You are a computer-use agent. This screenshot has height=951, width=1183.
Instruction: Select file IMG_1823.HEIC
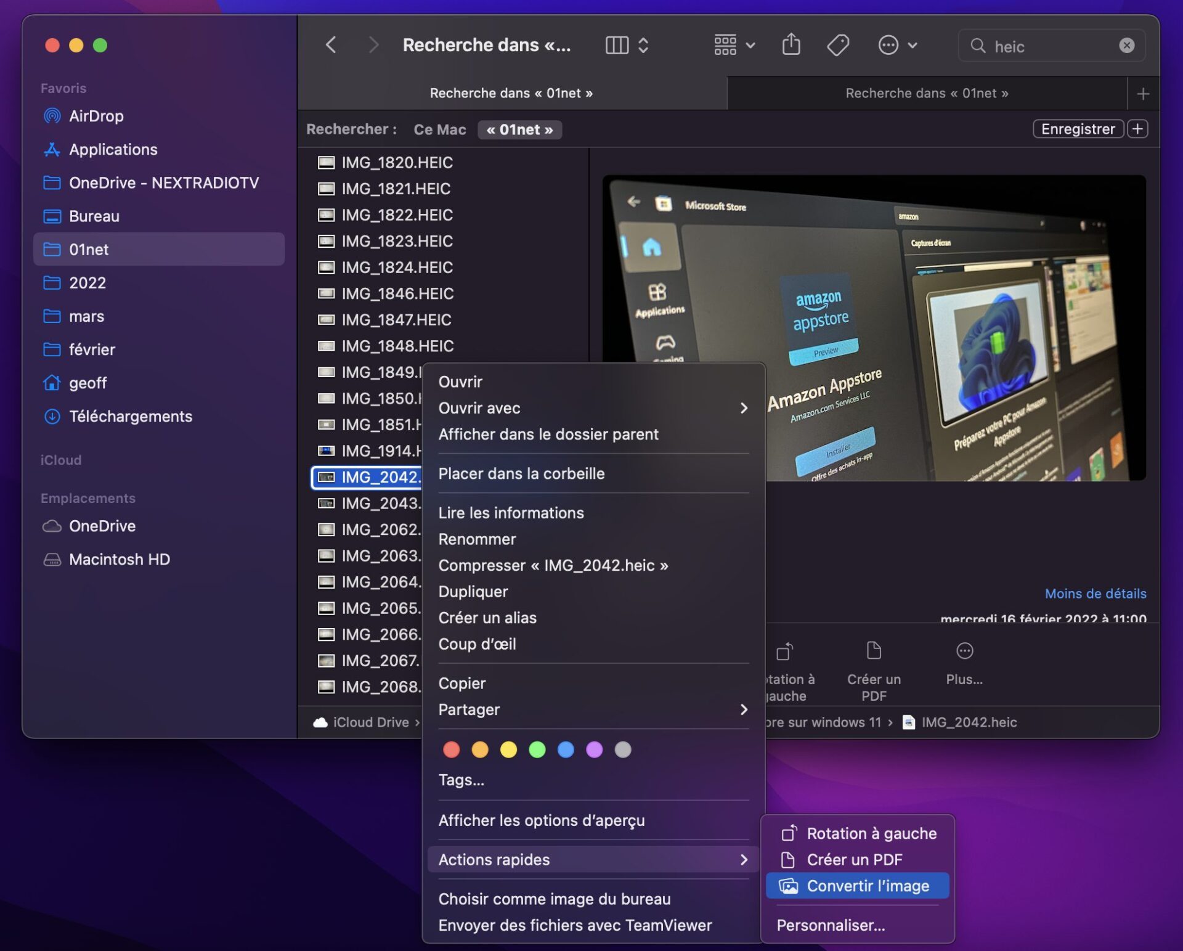click(397, 241)
